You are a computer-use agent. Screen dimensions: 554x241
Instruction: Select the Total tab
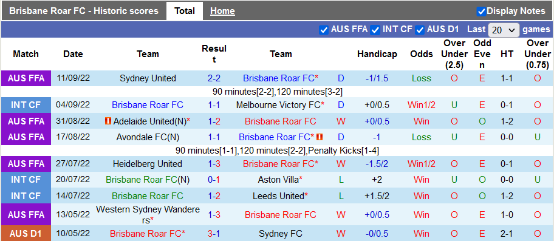185,12
